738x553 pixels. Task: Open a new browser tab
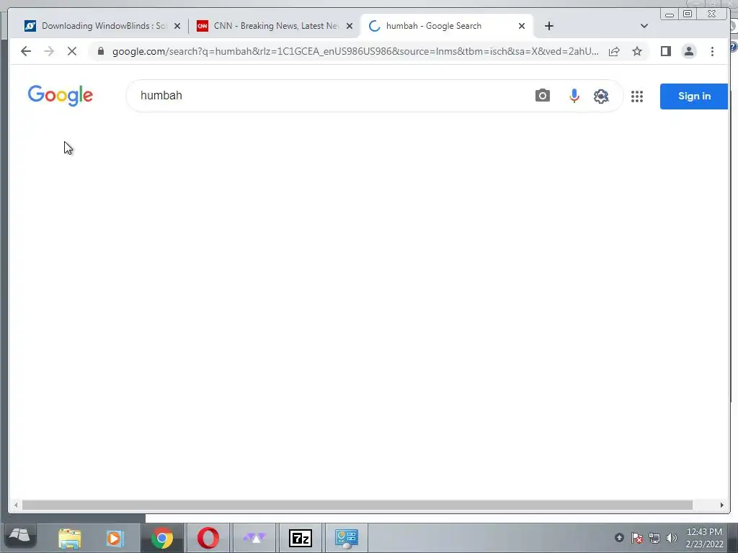pos(548,26)
